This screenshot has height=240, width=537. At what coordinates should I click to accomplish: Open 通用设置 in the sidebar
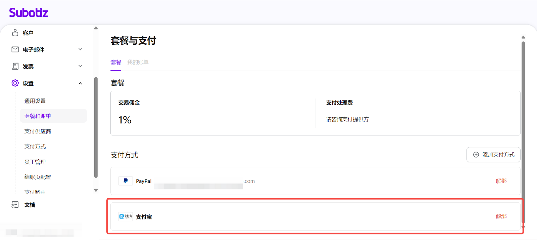pos(35,101)
